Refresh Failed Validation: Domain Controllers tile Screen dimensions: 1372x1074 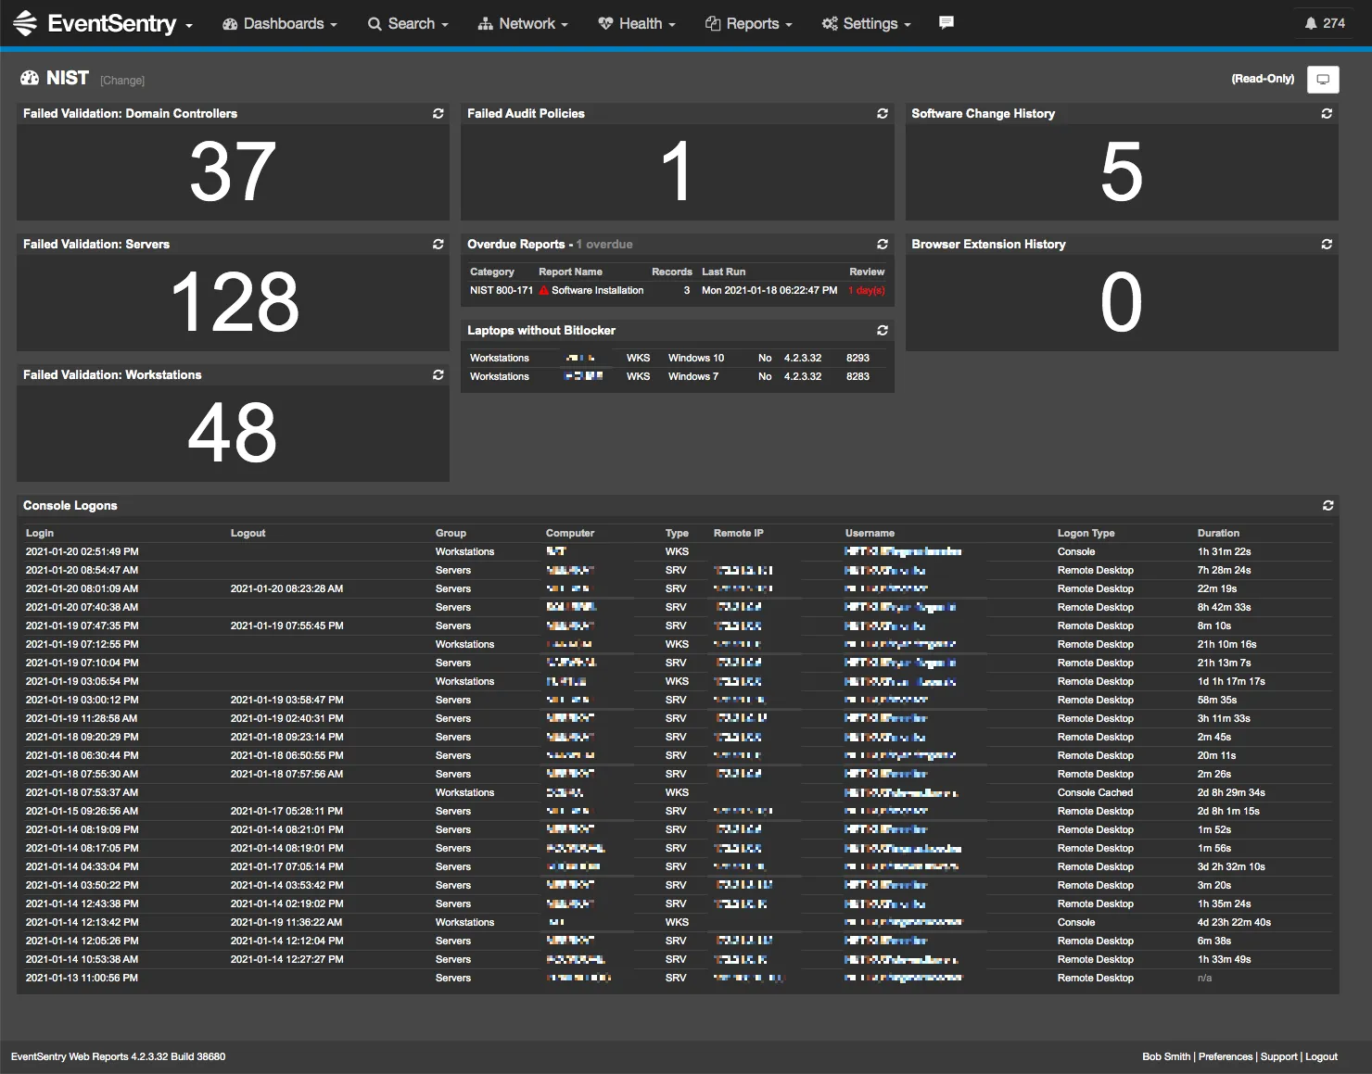click(x=438, y=113)
